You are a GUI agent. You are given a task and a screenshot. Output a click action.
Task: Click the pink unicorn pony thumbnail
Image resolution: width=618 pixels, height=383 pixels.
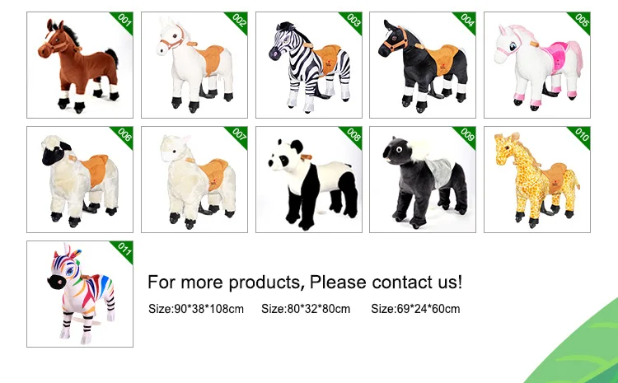click(x=532, y=66)
